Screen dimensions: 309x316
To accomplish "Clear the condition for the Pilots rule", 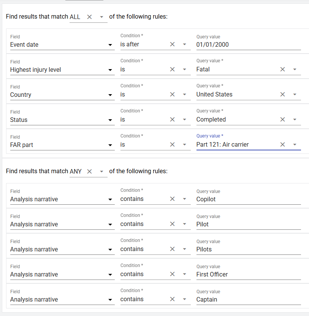I will click(x=172, y=249).
